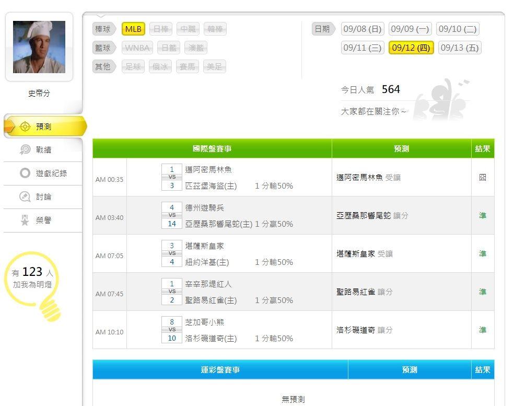Image resolution: width=514 pixels, height=406 pixels.
Task: Select the 美足 filter
Action: (214, 66)
